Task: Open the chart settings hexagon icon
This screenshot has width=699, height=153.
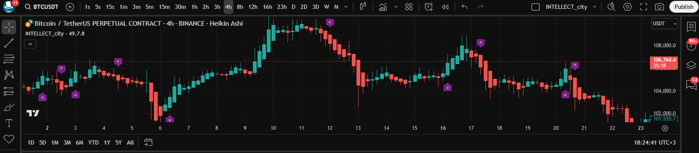Action: pos(628,7)
